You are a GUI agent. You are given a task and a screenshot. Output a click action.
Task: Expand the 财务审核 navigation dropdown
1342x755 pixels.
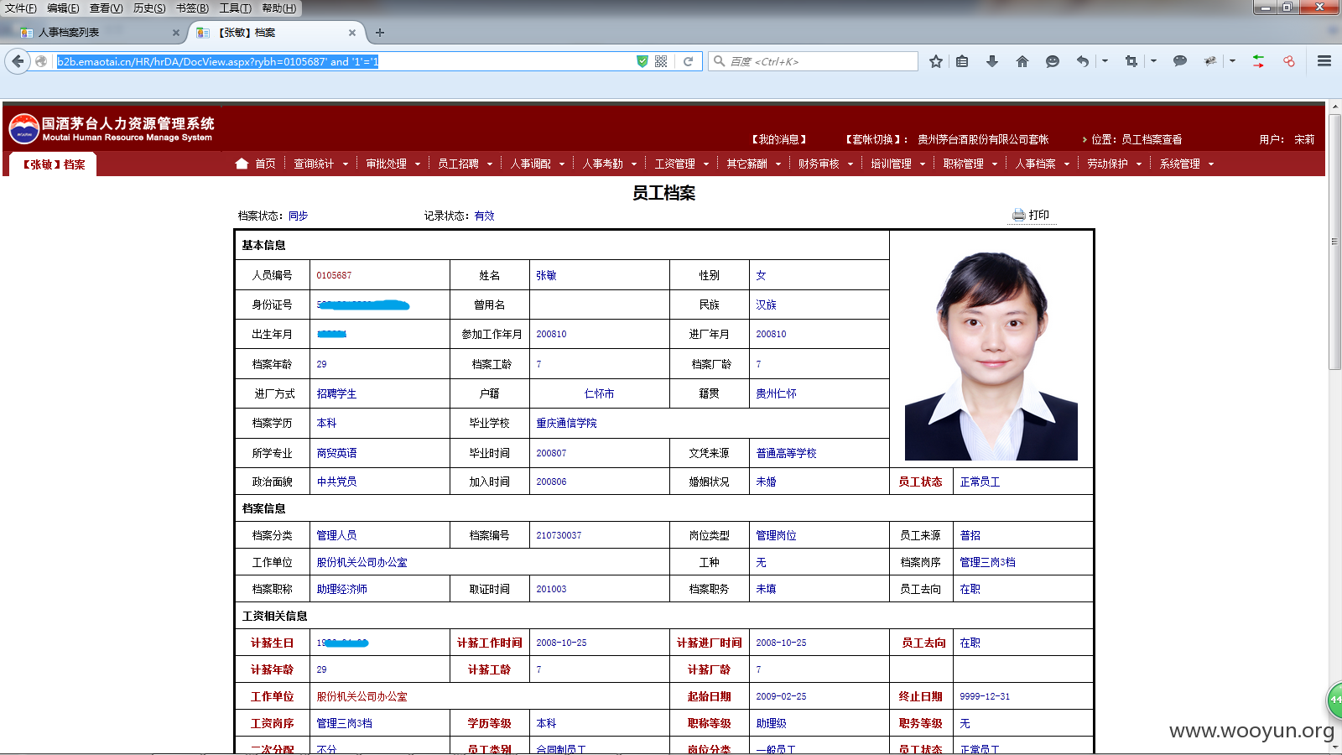pyautogui.click(x=850, y=164)
